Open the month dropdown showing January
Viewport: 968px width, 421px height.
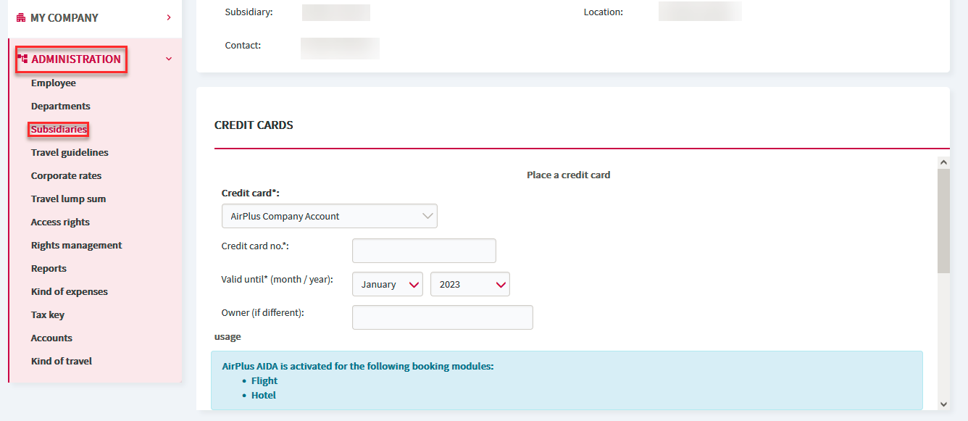pyautogui.click(x=387, y=284)
